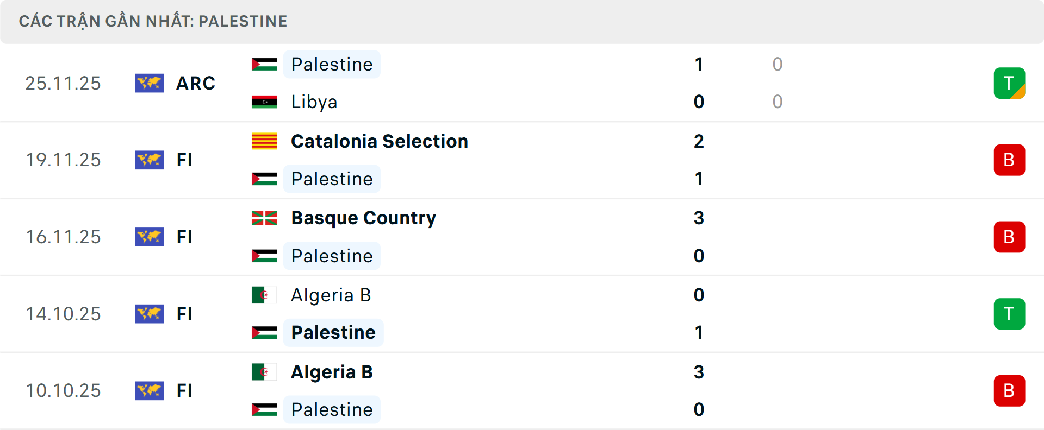
Task: Click the Libya flag icon
Action: pyautogui.click(x=264, y=102)
